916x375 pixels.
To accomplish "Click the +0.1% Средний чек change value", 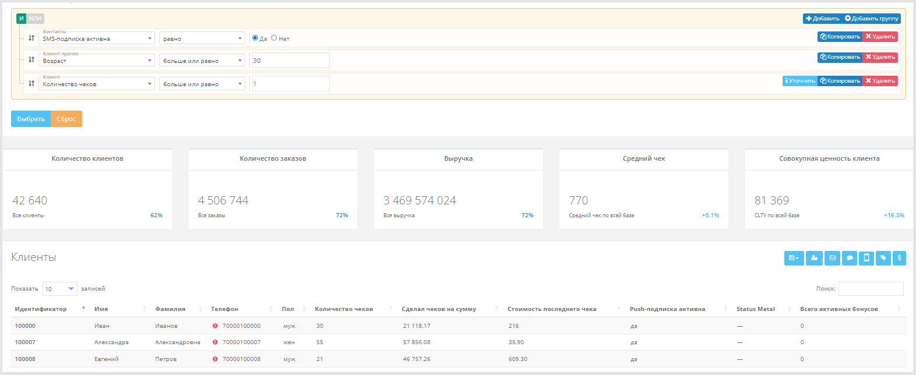I will [x=710, y=215].
